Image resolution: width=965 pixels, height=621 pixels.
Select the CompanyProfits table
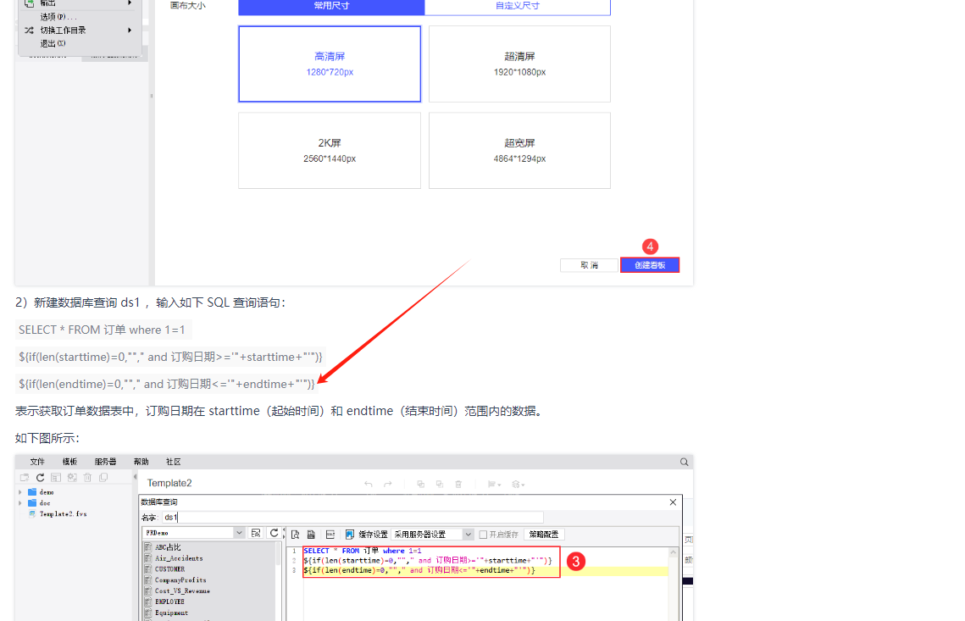[180, 580]
